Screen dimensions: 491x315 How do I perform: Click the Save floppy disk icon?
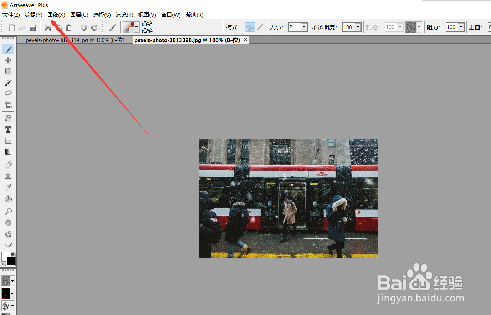32,27
